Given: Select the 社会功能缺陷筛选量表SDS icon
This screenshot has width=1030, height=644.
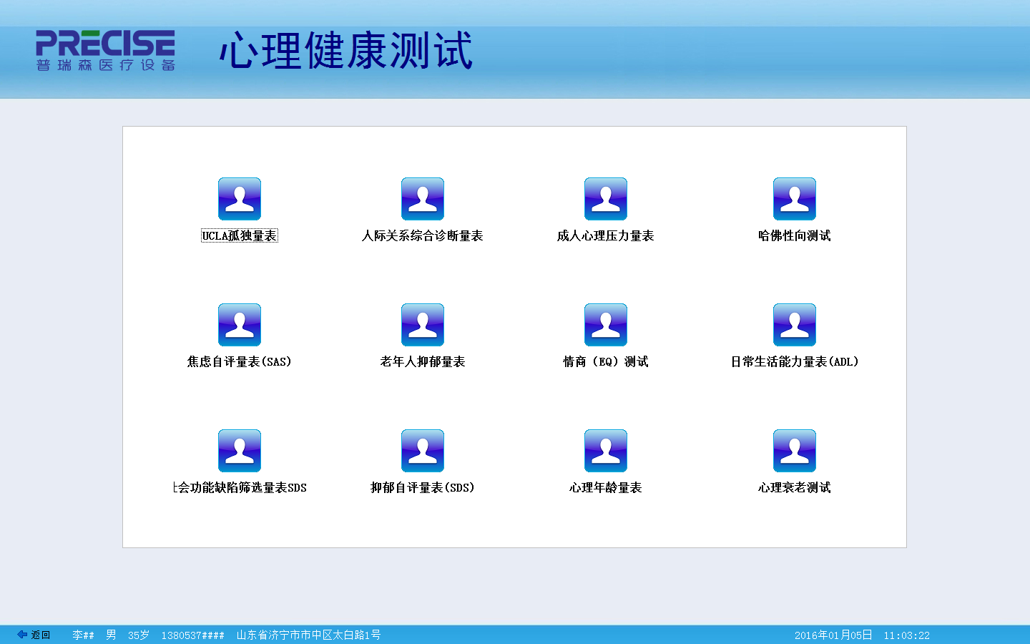Looking at the screenshot, I should [x=239, y=451].
